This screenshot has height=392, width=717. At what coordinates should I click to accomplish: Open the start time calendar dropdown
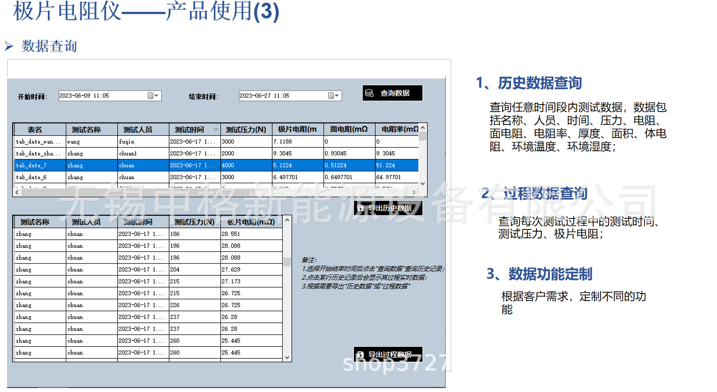pyautogui.click(x=153, y=96)
